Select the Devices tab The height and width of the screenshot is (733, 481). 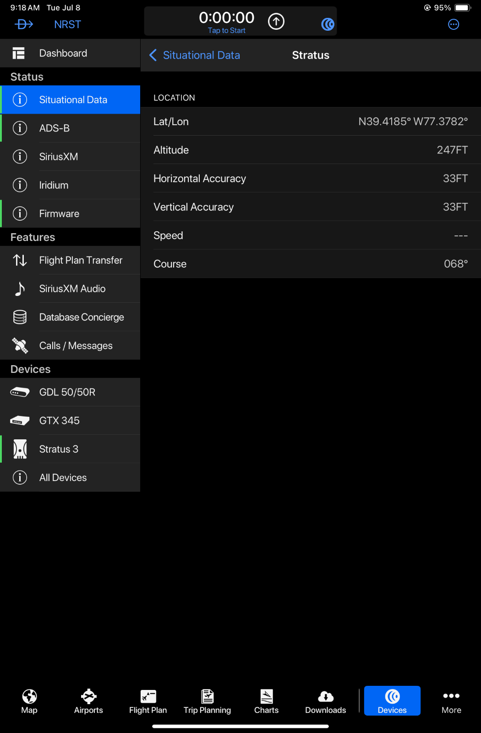coord(392,701)
